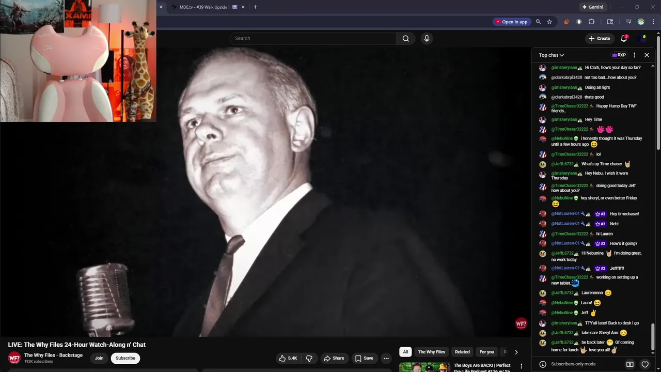Click the Share button
Screen dimensions: 661x372
click(334, 358)
